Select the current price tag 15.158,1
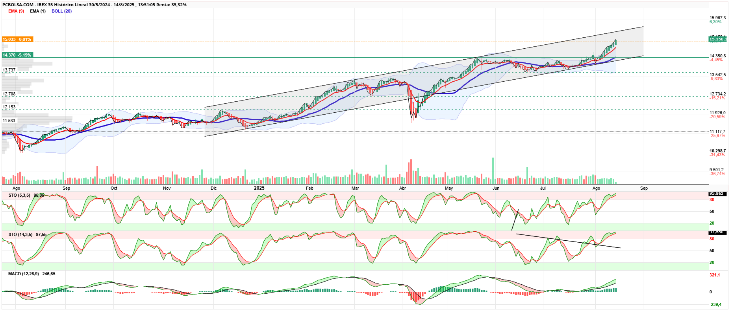 [x=718, y=39]
